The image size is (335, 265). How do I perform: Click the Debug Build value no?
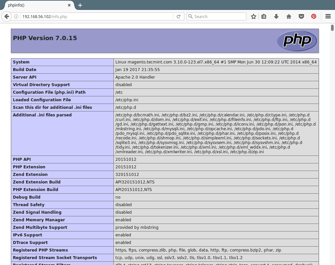point(118,197)
